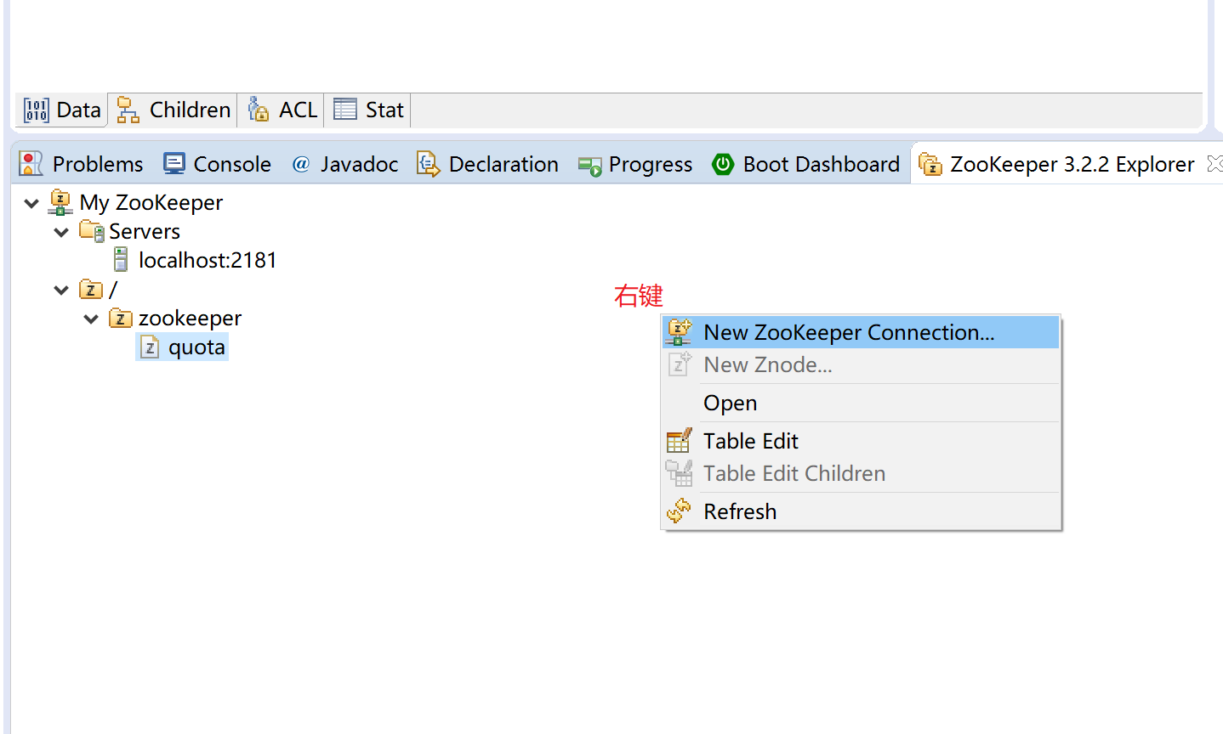Collapse the My ZooKeeper root node

(x=31, y=203)
